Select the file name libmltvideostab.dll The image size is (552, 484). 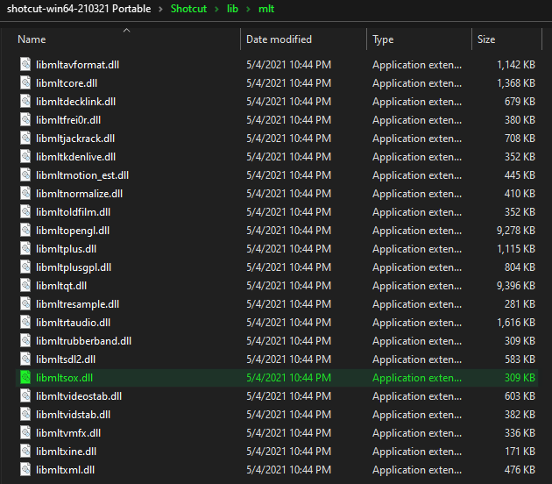coord(79,396)
